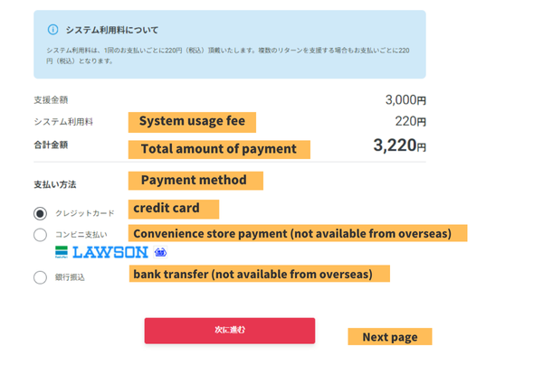Click the 'System usage fee' annotation
Viewport: 543px width, 374px height.
[192, 121]
